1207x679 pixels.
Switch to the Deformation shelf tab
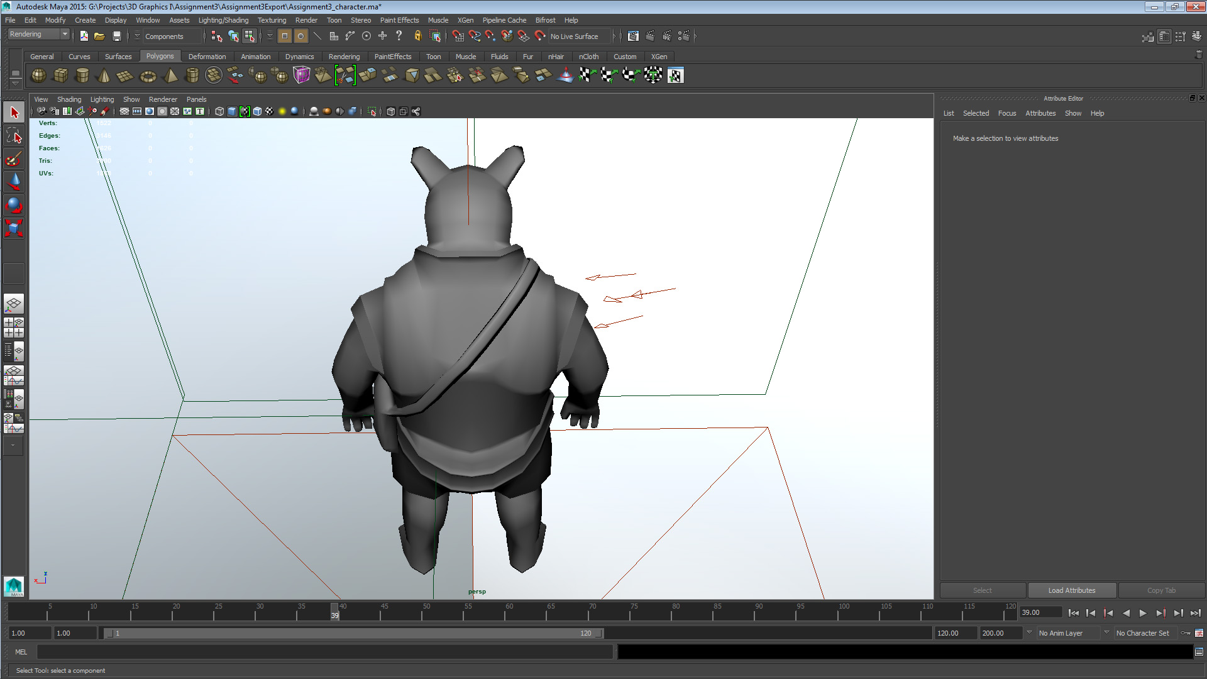(x=207, y=57)
